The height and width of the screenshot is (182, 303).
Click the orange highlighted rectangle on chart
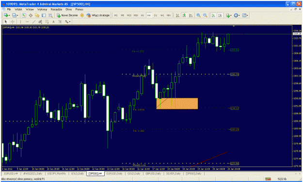177,104
